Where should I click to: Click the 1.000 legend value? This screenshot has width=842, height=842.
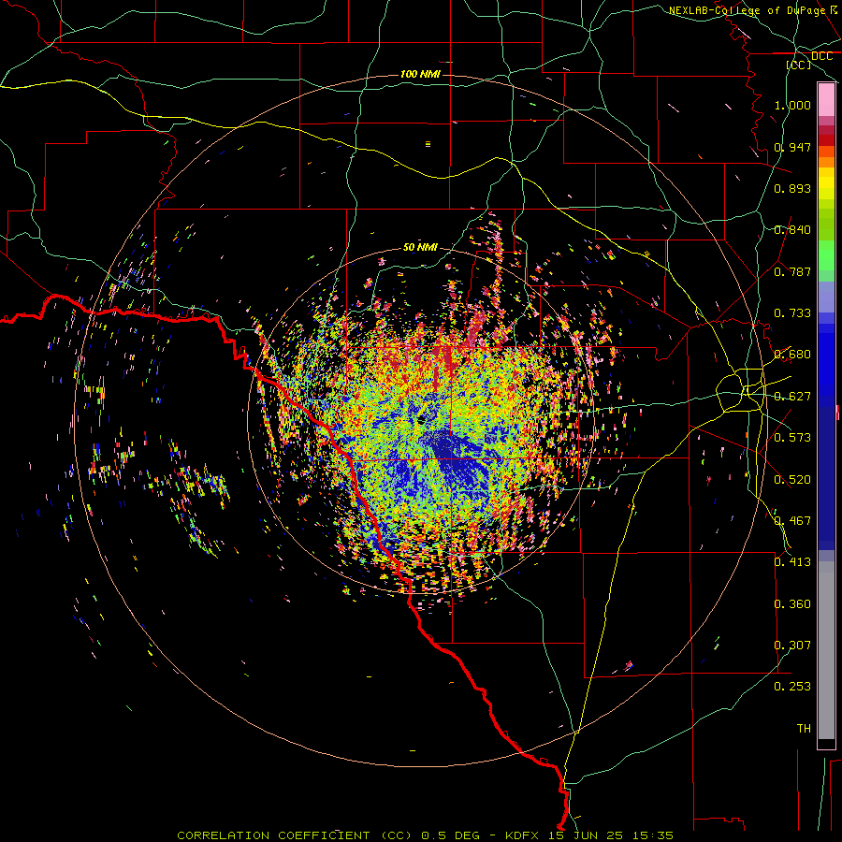coord(792,105)
